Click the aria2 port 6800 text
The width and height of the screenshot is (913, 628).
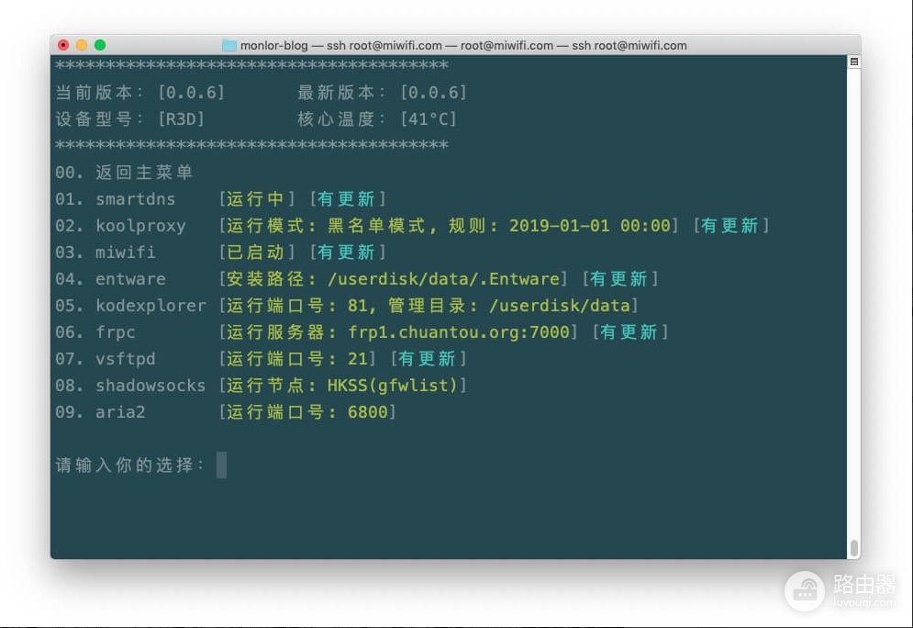367,412
